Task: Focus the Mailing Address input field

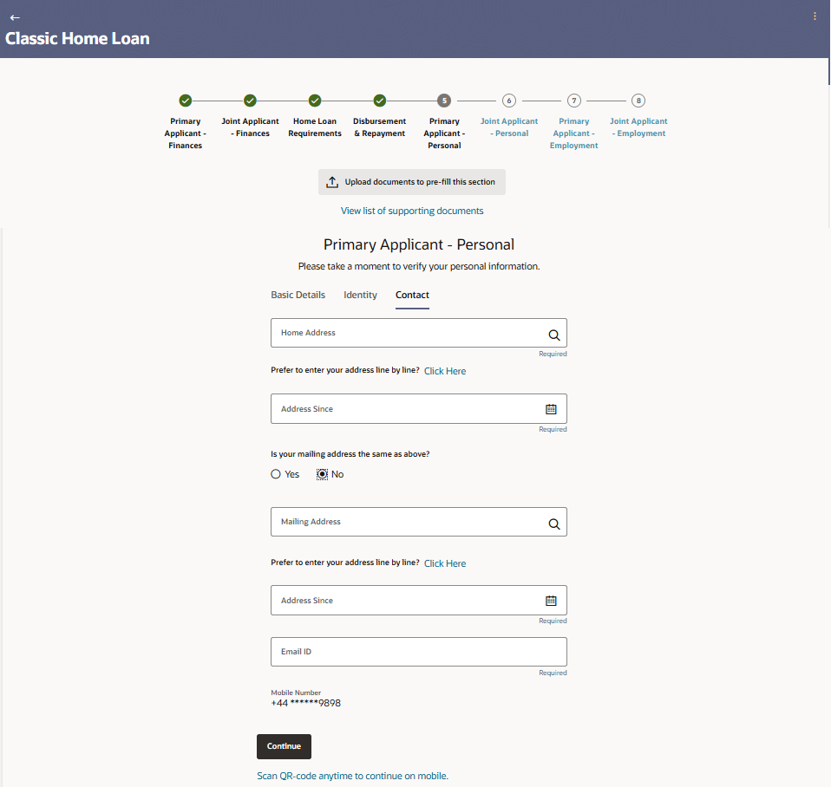Action: pos(419,522)
